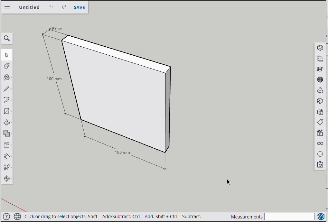Open the Help question mark
Viewport: 328px width, 222px height.
6,217
